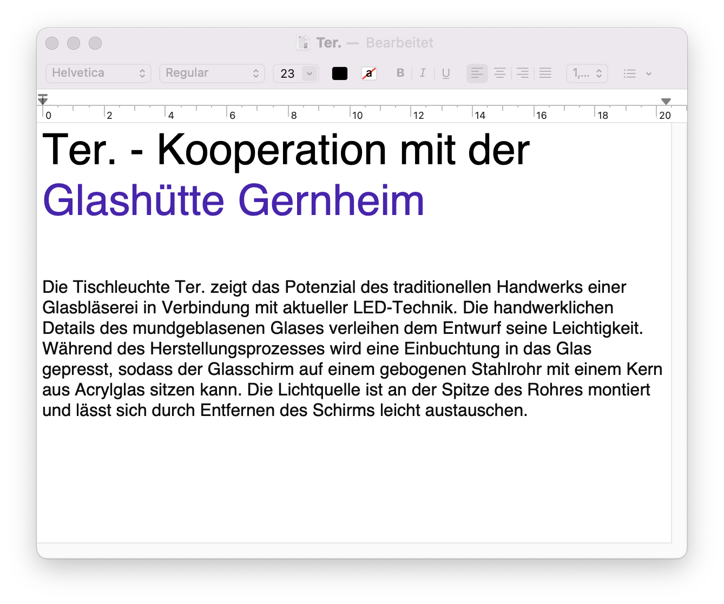The image size is (724, 604).
Task: Open the Helvetica font family dropdown
Action: [x=98, y=73]
